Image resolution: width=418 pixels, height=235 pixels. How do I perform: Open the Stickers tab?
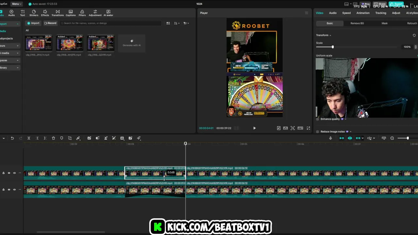coord(34,13)
